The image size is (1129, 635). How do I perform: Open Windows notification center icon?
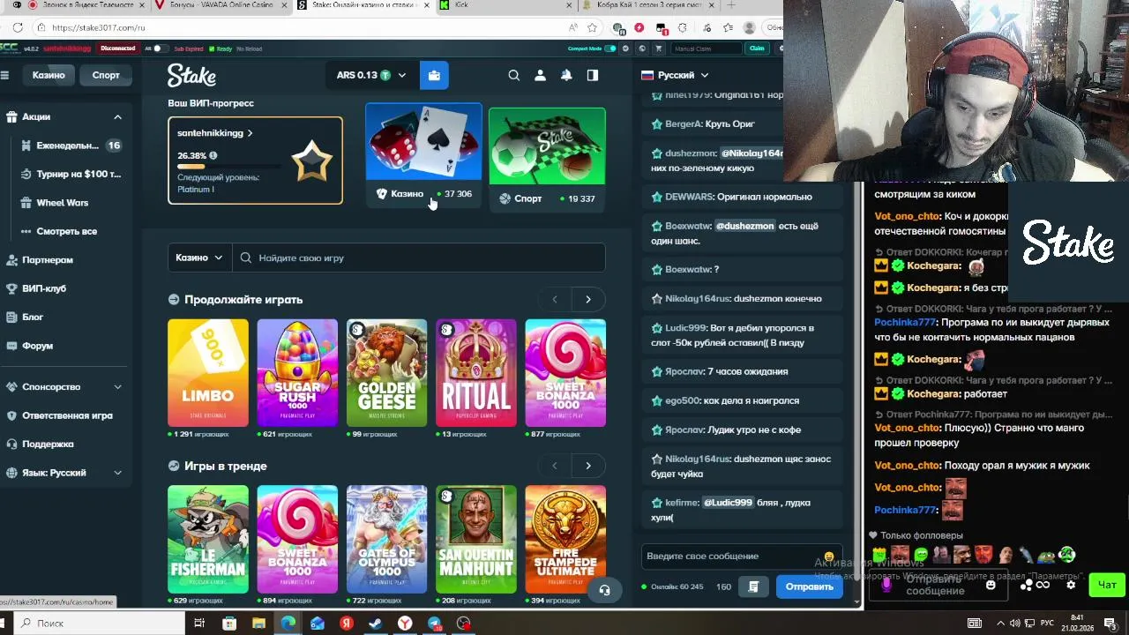coord(1110,624)
